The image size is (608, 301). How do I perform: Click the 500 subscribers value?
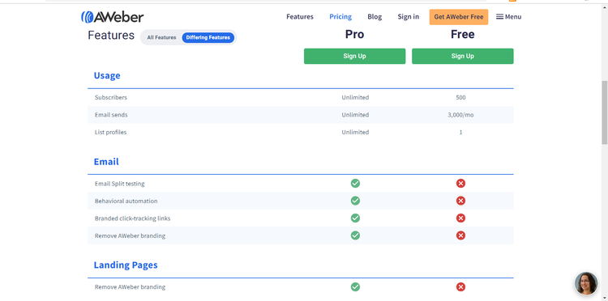tap(460, 97)
